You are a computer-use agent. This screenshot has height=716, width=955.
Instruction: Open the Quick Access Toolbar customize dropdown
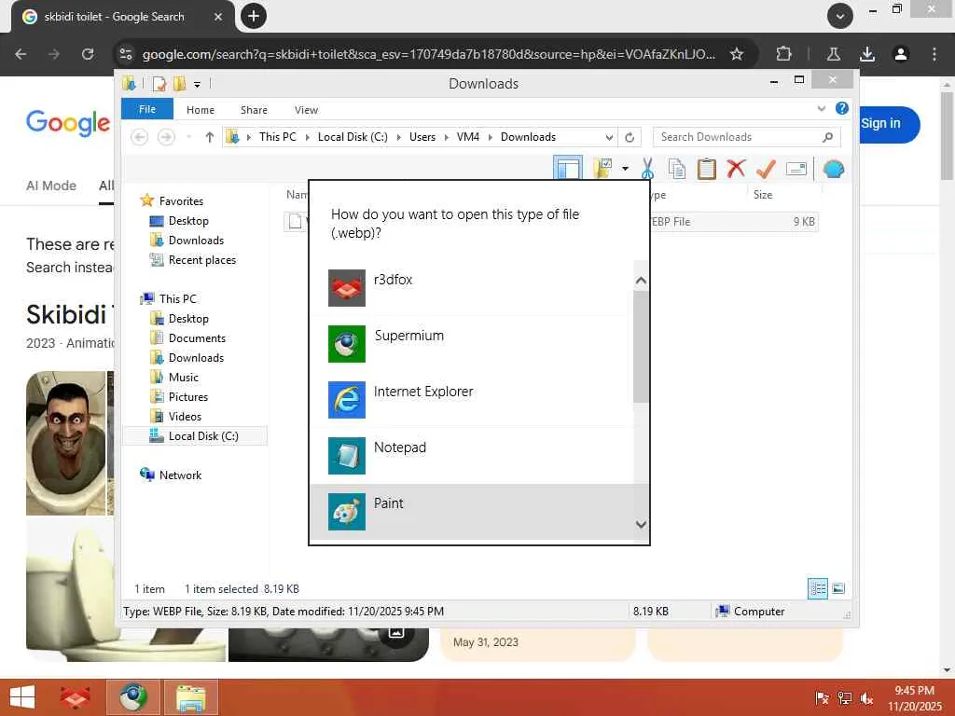click(198, 84)
